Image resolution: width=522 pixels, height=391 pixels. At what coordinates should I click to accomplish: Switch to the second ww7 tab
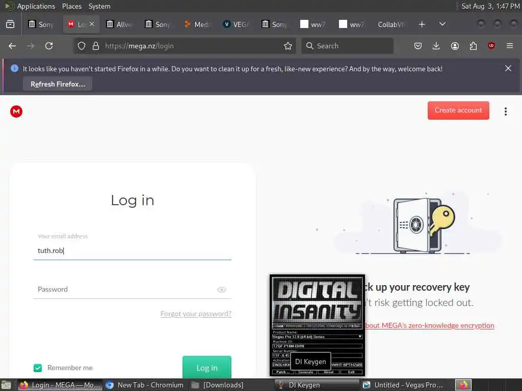353,24
